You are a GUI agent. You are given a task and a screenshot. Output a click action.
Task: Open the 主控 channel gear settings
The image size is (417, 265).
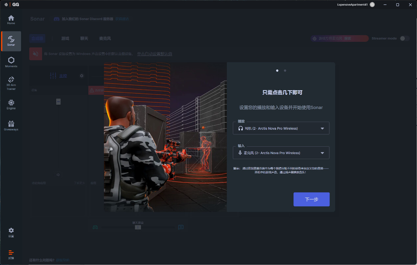tap(82, 76)
